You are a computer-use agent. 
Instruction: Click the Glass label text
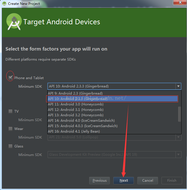click(19, 146)
